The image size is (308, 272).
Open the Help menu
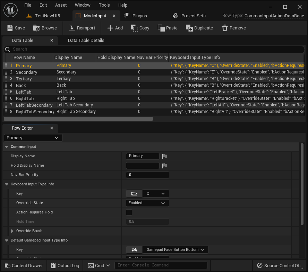pyautogui.click(x=123, y=5)
